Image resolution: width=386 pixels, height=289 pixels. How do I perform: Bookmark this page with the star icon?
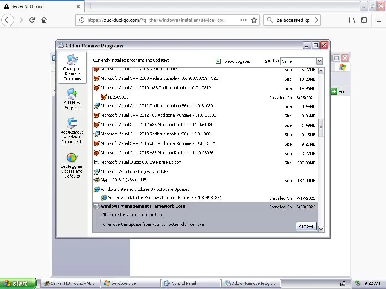pyautogui.click(x=254, y=20)
